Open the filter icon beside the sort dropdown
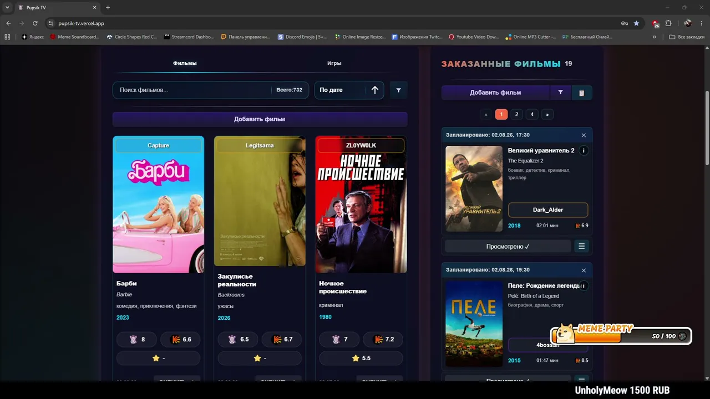The width and height of the screenshot is (710, 399). click(x=398, y=90)
